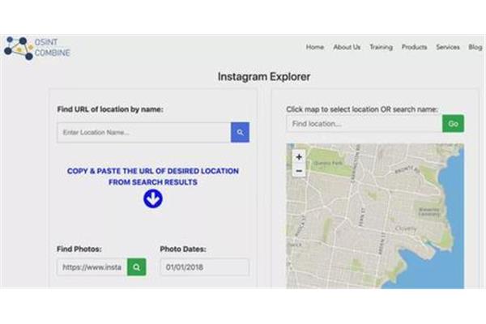Zoom out on the map
The height and width of the screenshot is (324, 486).
299,171
